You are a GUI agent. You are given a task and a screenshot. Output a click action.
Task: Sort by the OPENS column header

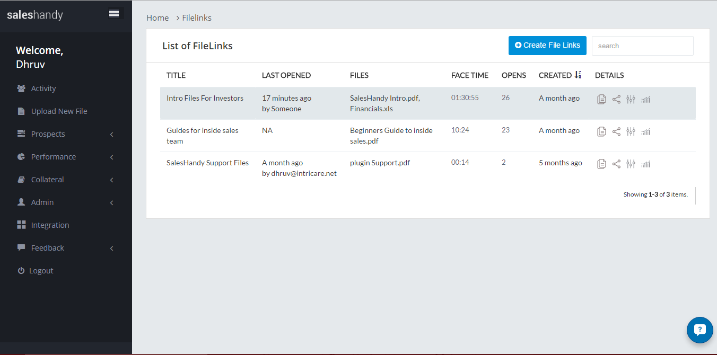coord(514,75)
